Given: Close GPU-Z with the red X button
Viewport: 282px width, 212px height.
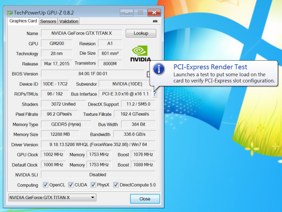Looking at the screenshot, I should point(154,13).
